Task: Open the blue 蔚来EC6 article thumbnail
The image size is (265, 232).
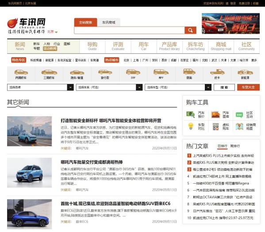Action: 29,214
